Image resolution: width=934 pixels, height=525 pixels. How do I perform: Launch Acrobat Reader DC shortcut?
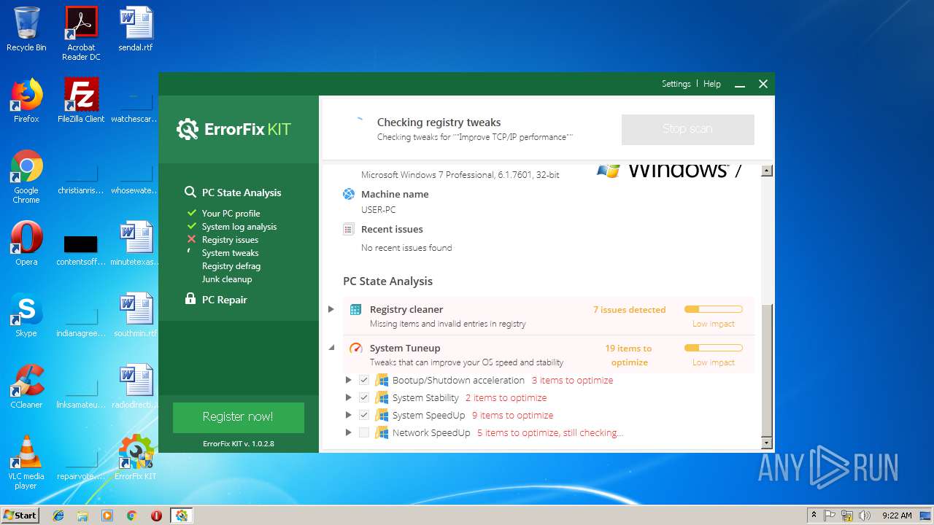tap(81, 34)
